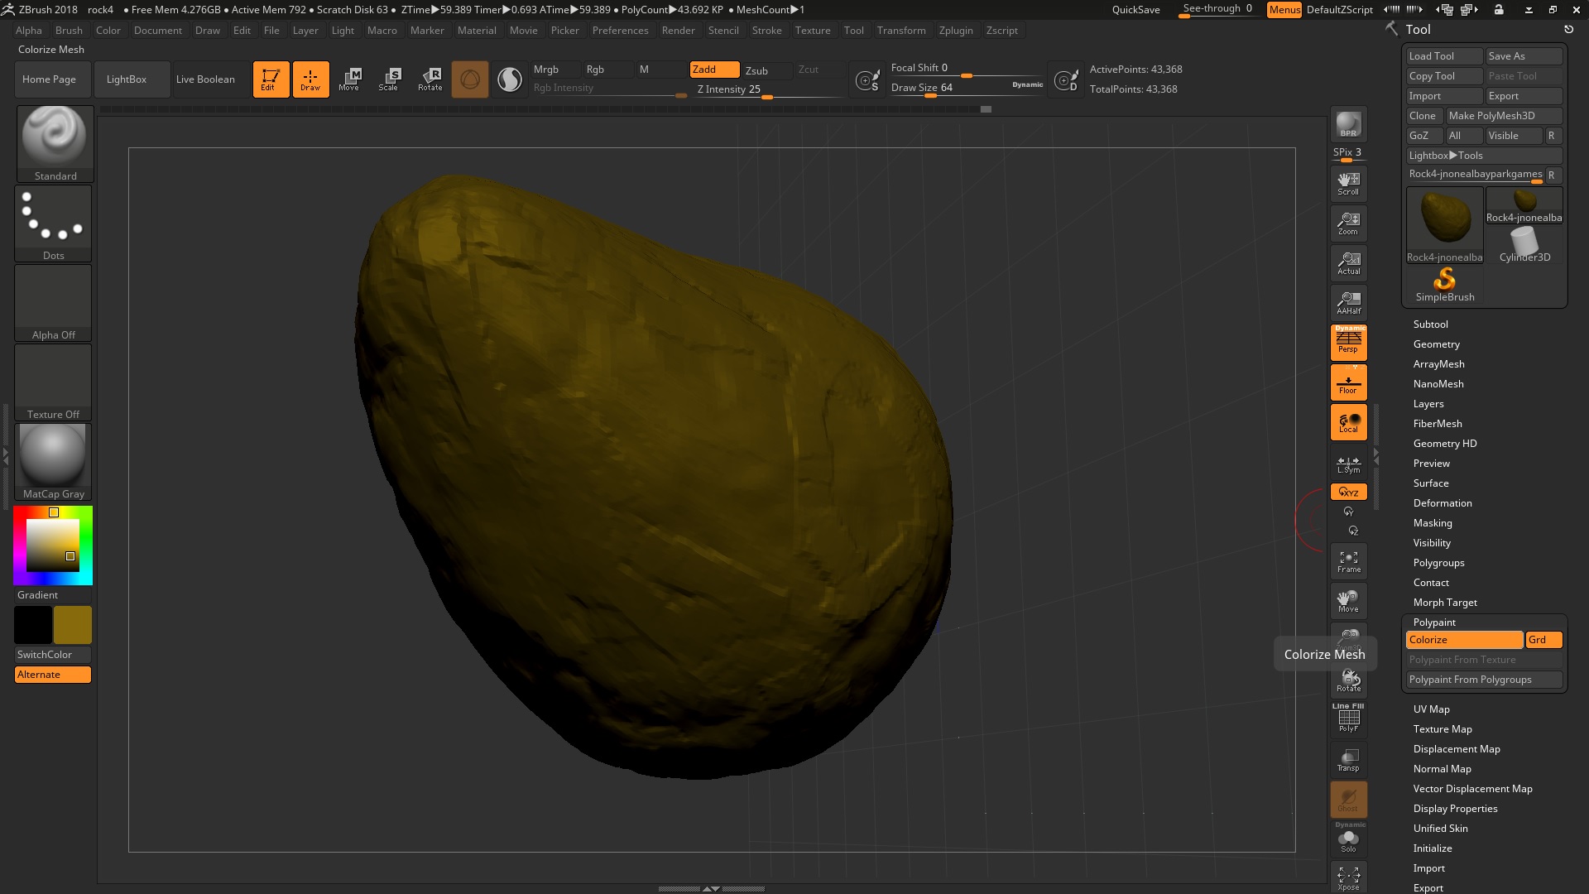Screen dimensions: 1589x894
Task: Click the Rotate view icon in right shelf
Action: point(1348,682)
